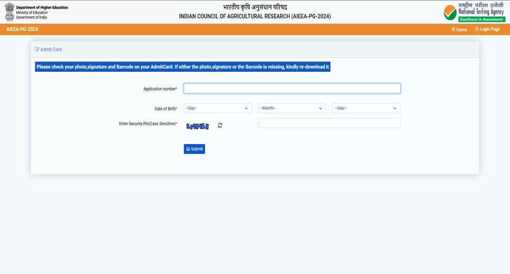Click 'Enter Security Pin(Case Sensitive)' label
This screenshot has height=274, width=510.
click(x=148, y=124)
